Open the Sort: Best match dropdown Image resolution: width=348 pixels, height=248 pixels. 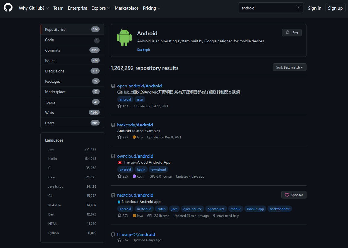290,67
